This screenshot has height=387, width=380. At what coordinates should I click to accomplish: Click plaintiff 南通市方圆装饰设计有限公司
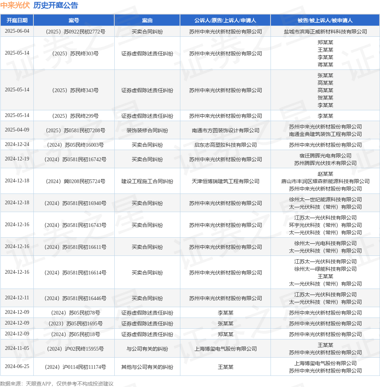tap(225, 130)
